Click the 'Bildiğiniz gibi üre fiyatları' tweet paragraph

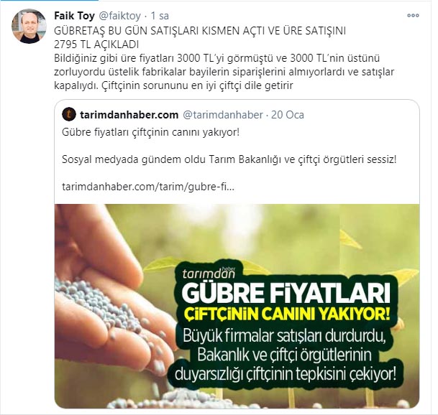pyautogui.click(x=224, y=72)
